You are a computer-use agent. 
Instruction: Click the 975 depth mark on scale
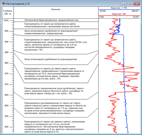click(x=7, y=74)
